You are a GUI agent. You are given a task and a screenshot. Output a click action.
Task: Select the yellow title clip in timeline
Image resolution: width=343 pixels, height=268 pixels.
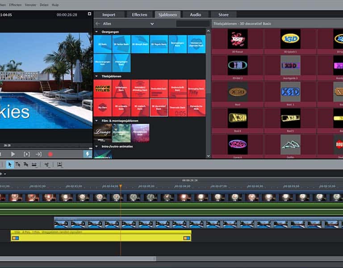101,236
